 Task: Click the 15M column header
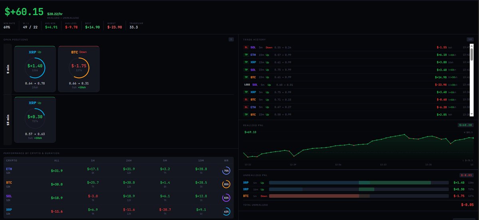click(x=202, y=160)
